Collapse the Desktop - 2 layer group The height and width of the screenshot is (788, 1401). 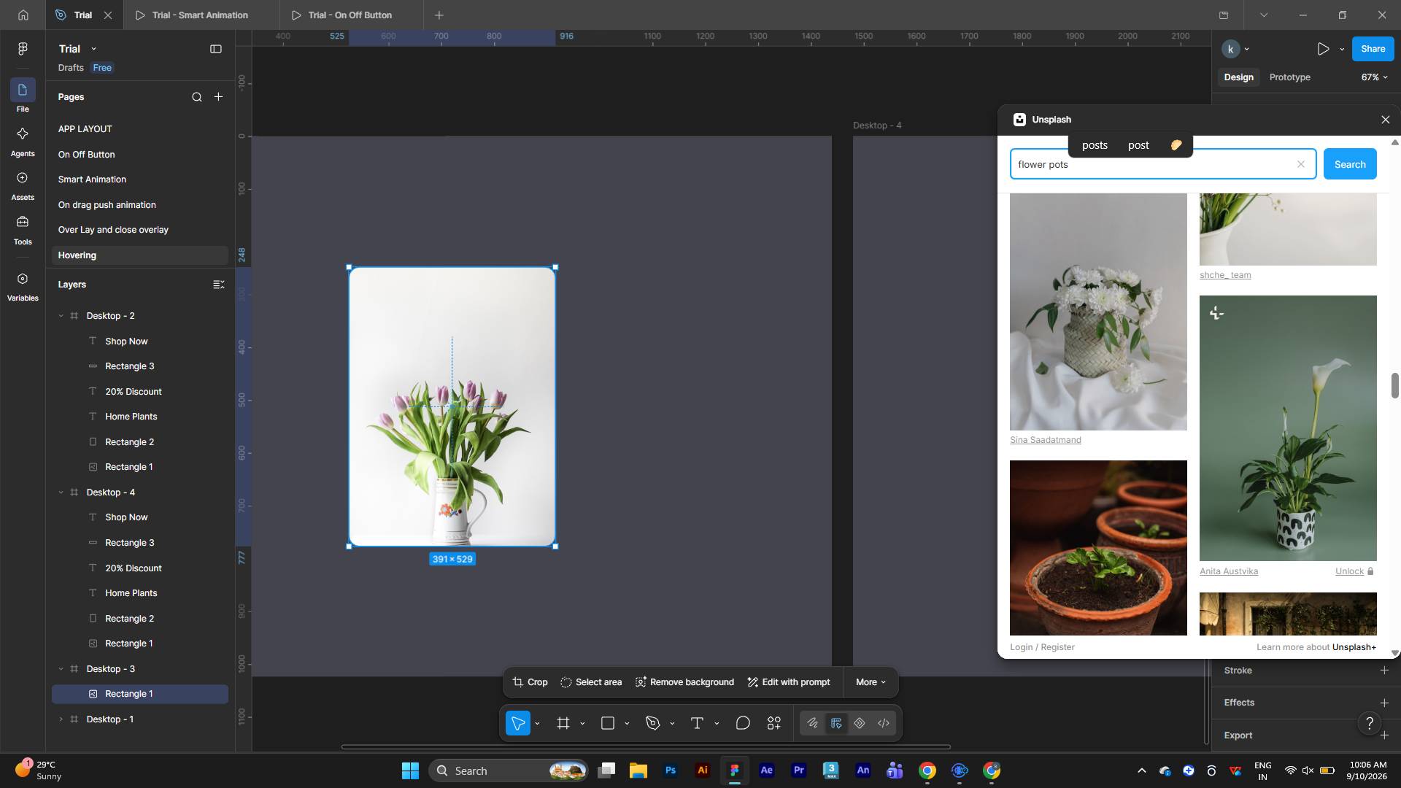pyautogui.click(x=61, y=316)
